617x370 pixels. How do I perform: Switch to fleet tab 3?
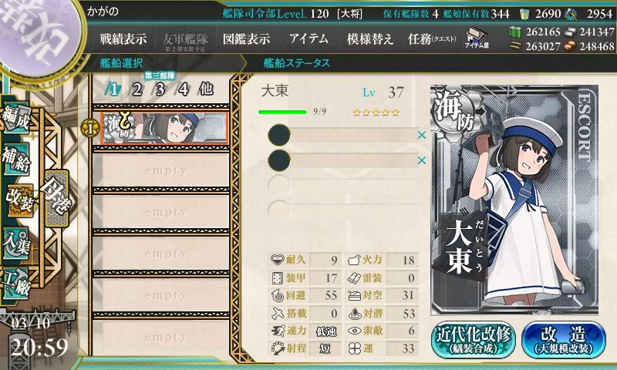coord(160,89)
